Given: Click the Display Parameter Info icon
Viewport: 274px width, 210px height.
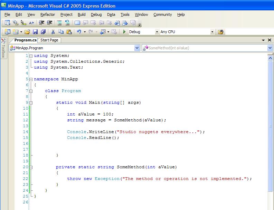Looking at the screenshot, I should click(x=16, y=23).
